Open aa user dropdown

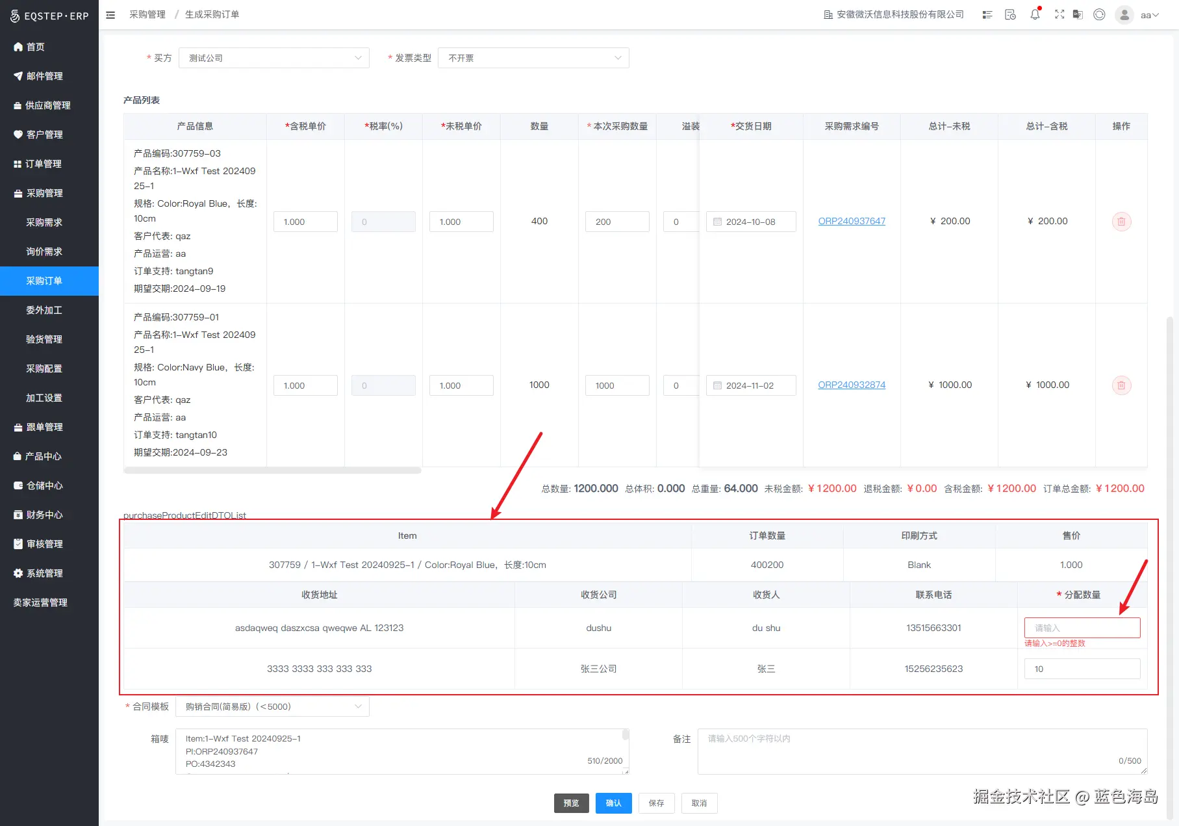[x=1149, y=15]
